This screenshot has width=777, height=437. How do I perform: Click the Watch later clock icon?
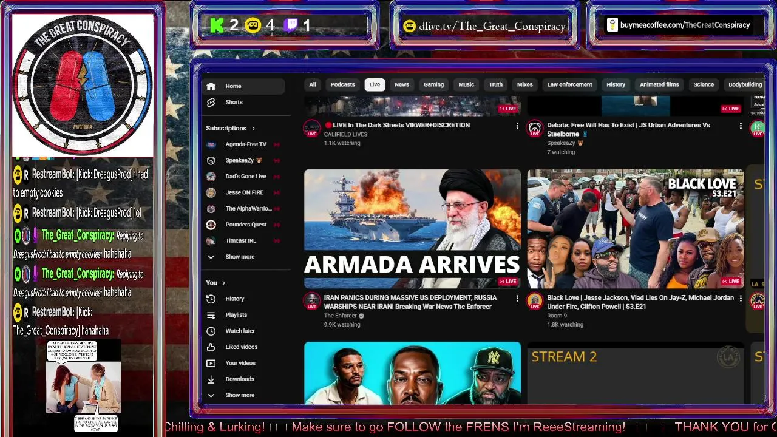(211, 331)
